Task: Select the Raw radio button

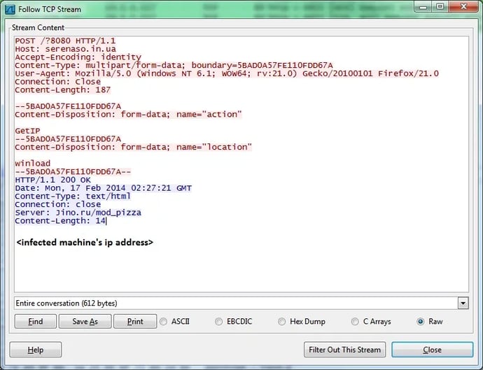Action: [x=421, y=322]
